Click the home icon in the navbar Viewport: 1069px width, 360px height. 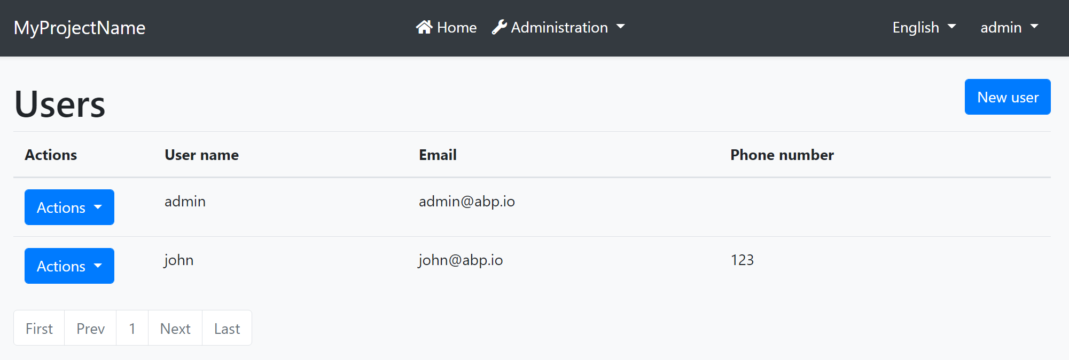[x=425, y=27]
